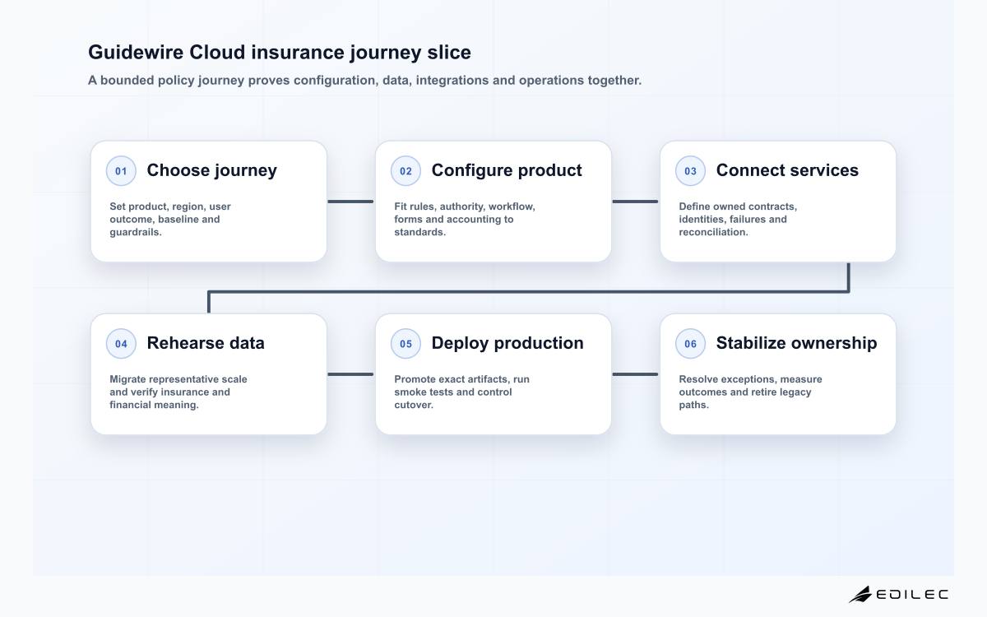Click the 'Define owned contracts' description

click(738, 220)
